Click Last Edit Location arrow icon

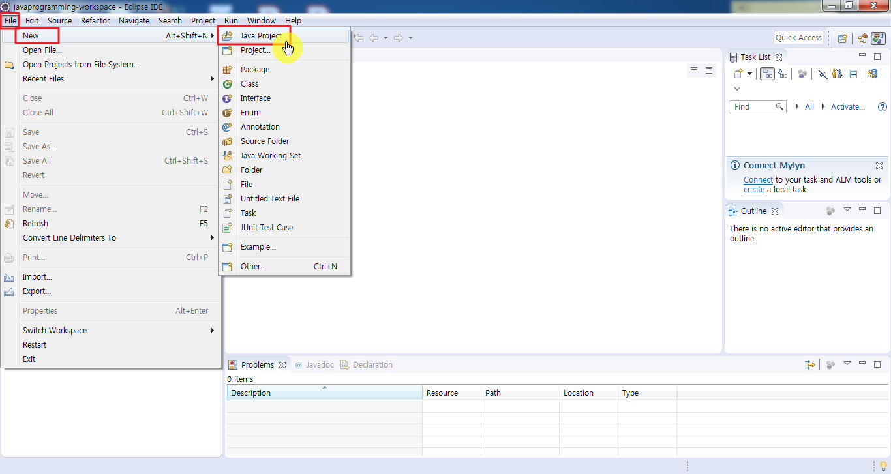(x=359, y=38)
